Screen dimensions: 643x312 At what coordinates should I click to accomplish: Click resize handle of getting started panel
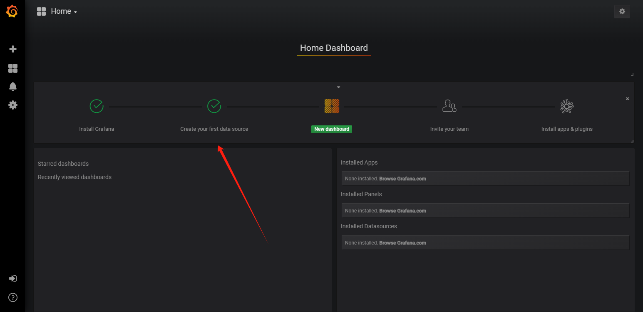[x=632, y=141]
